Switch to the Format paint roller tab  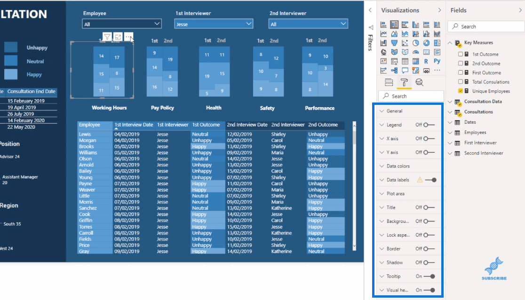(x=404, y=82)
